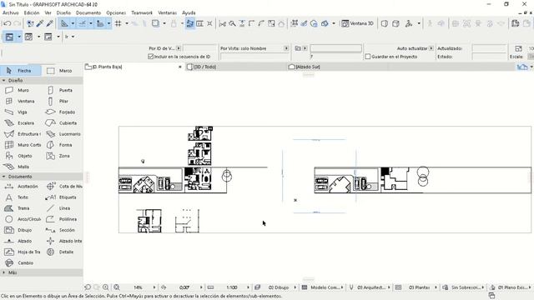Screen dimensions: 534x300
Task: Open the Auto actualizar dropdown arrow
Action: tap(431, 48)
